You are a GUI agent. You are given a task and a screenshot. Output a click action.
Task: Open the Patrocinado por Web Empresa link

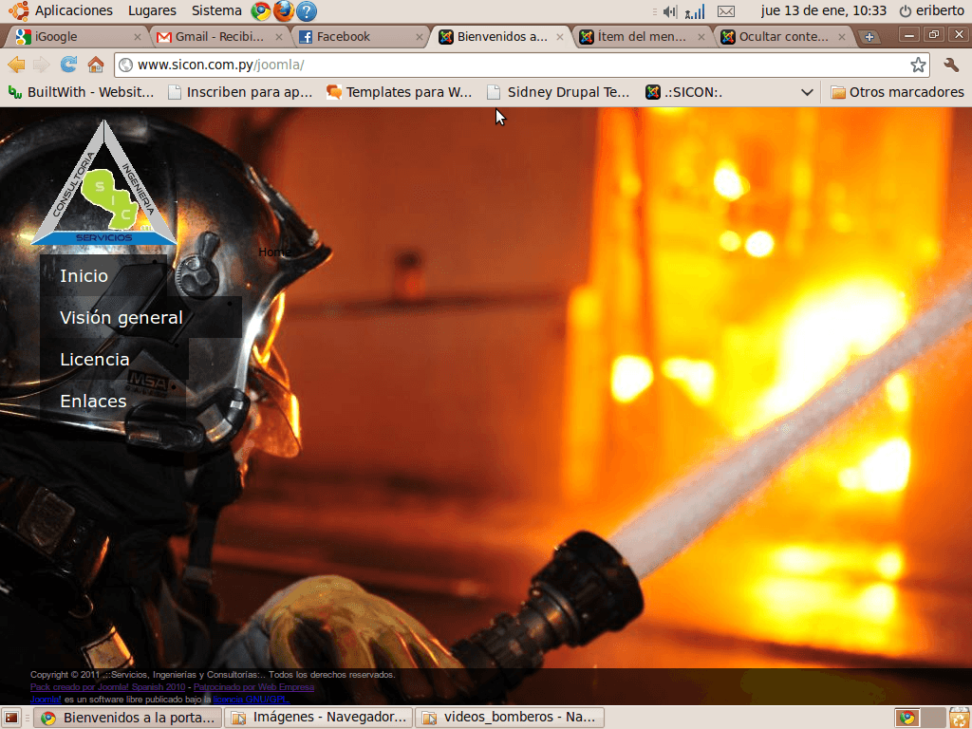coord(253,687)
